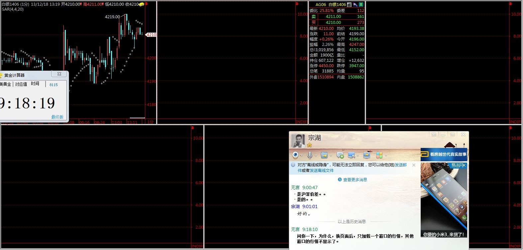
Task: Click the red pin marker on the silver chart
Action: tap(147, 4)
